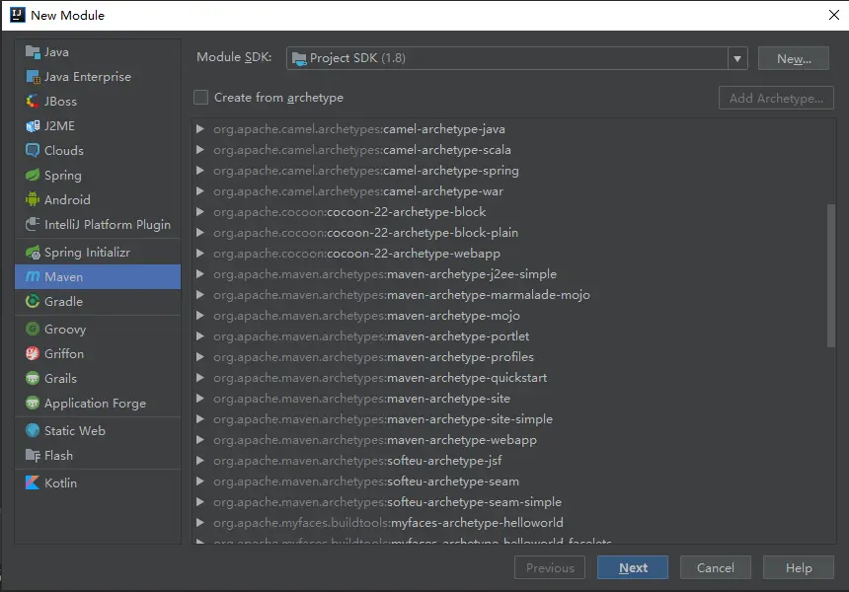Click the Cancel button
Viewport: 849px width, 592px height.
click(715, 567)
